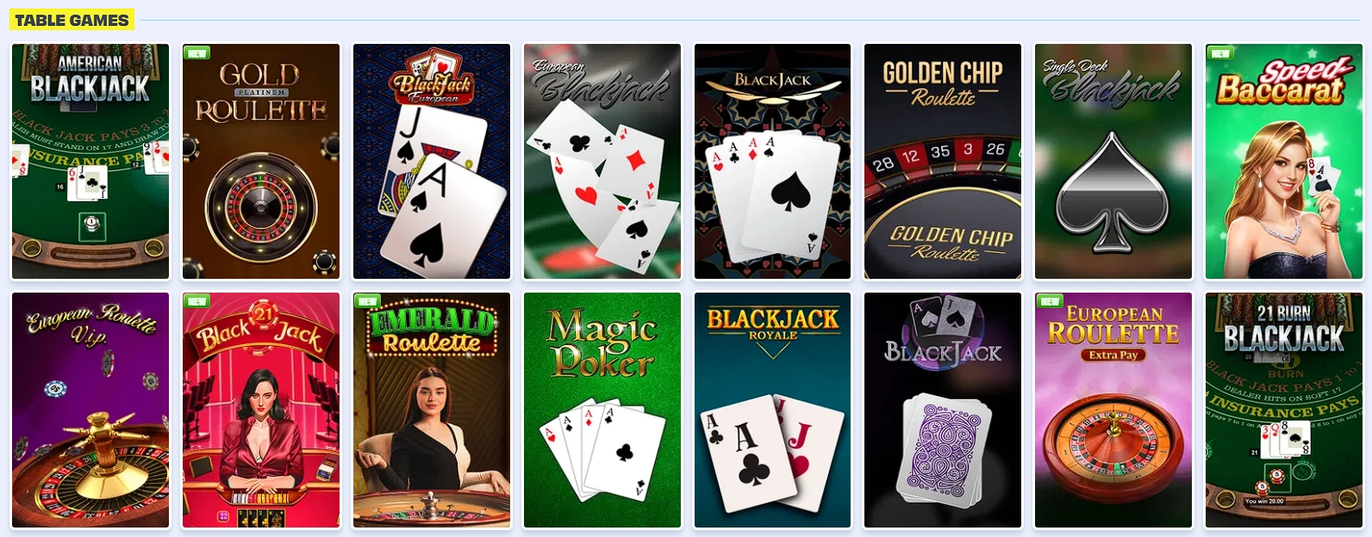The width and height of the screenshot is (1372, 537).
Task: Launch the Speed Baccarat game
Action: [1284, 162]
